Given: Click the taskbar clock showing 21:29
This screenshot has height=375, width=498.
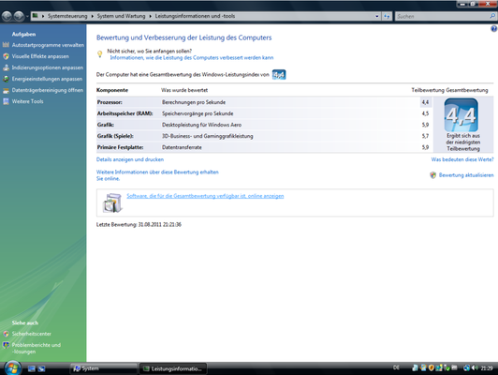Looking at the screenshot, I should 487,368.
